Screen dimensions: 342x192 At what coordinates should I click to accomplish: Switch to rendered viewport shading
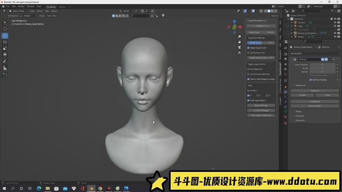(x=276, y=11)
